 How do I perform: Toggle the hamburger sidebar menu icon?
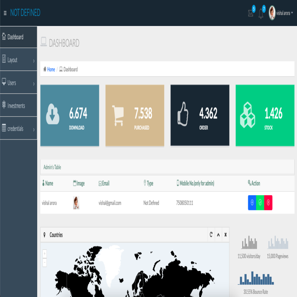[x=5, y=13]
